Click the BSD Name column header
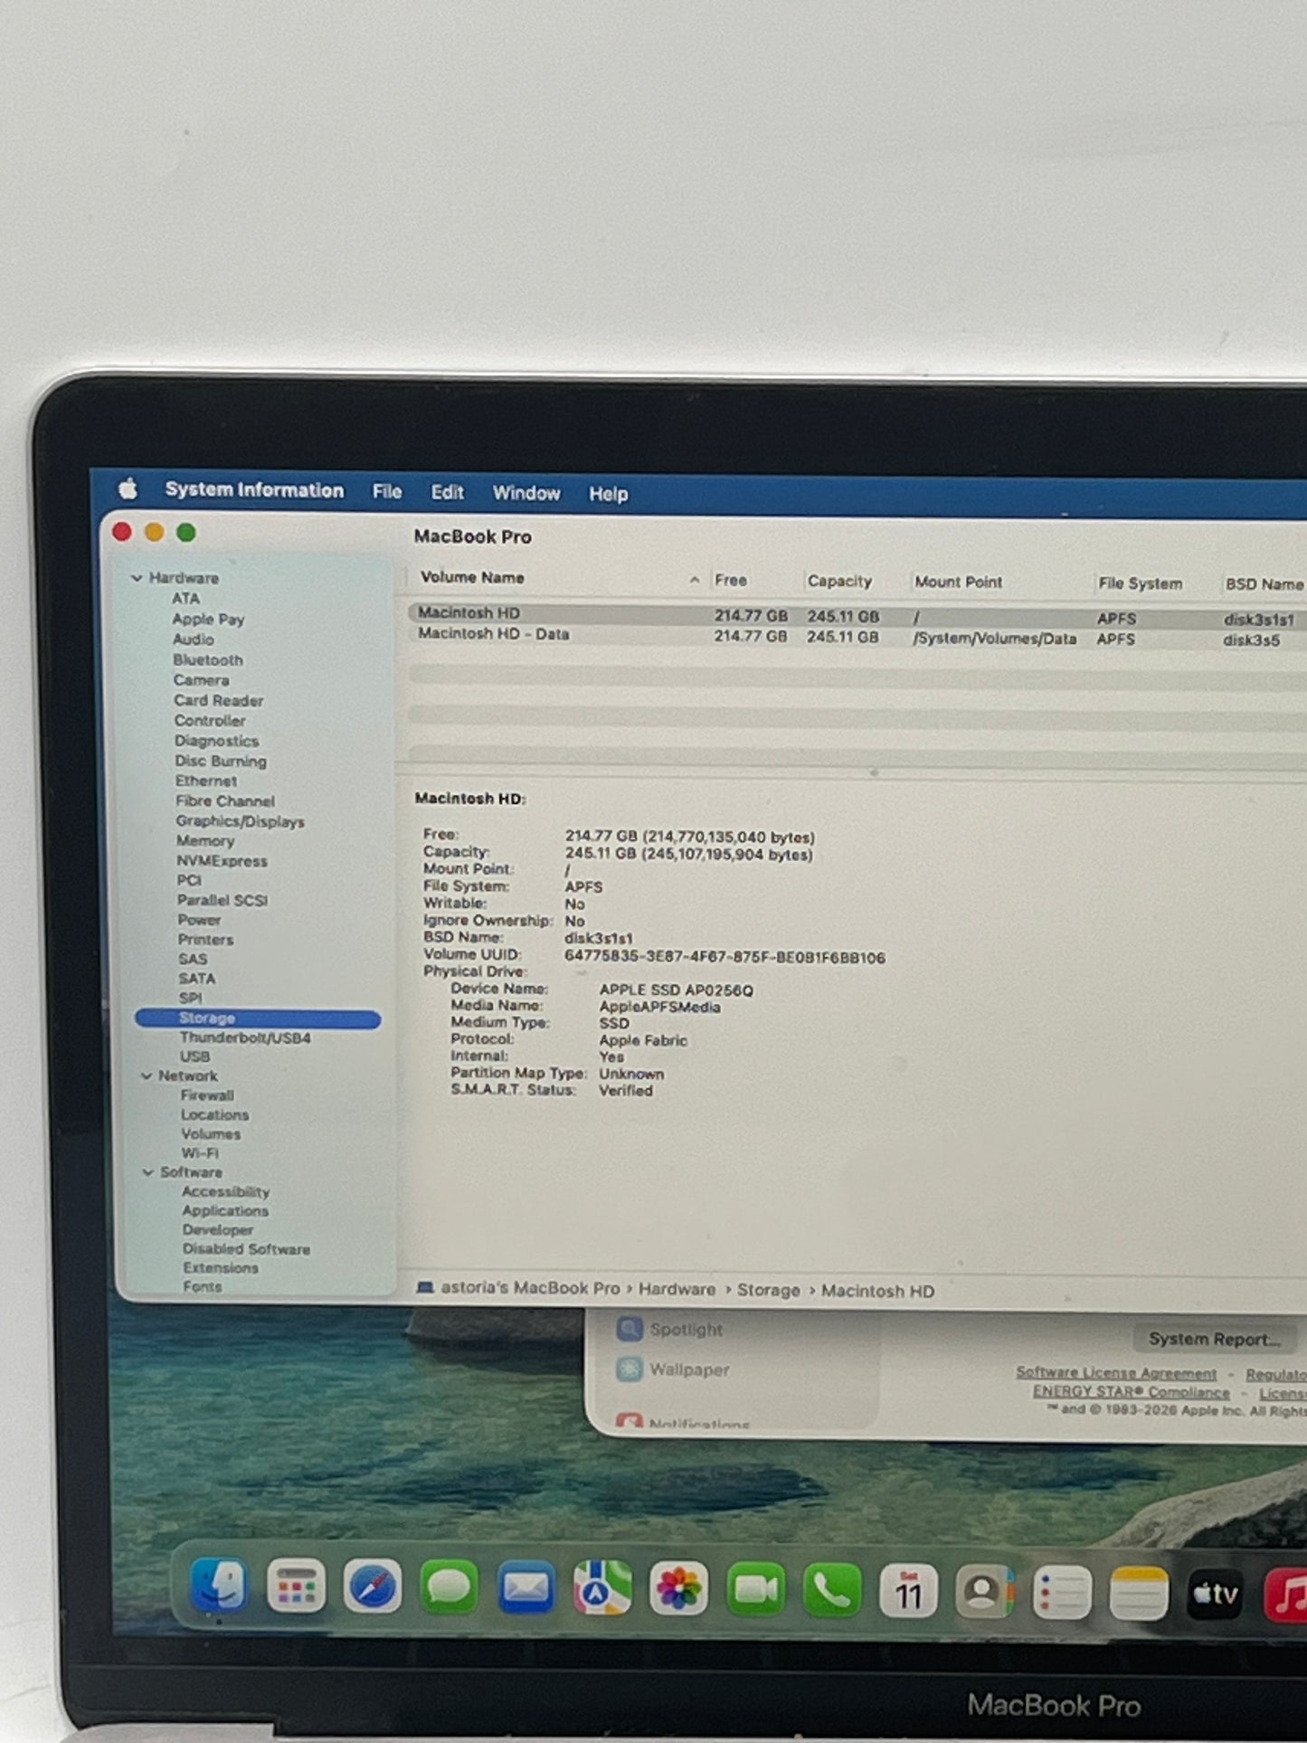The image size is (1307, 1743). click(1264, 584)
